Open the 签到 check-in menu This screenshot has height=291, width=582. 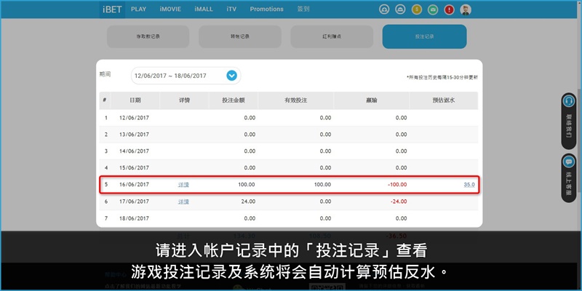click(x=303, y=9)
